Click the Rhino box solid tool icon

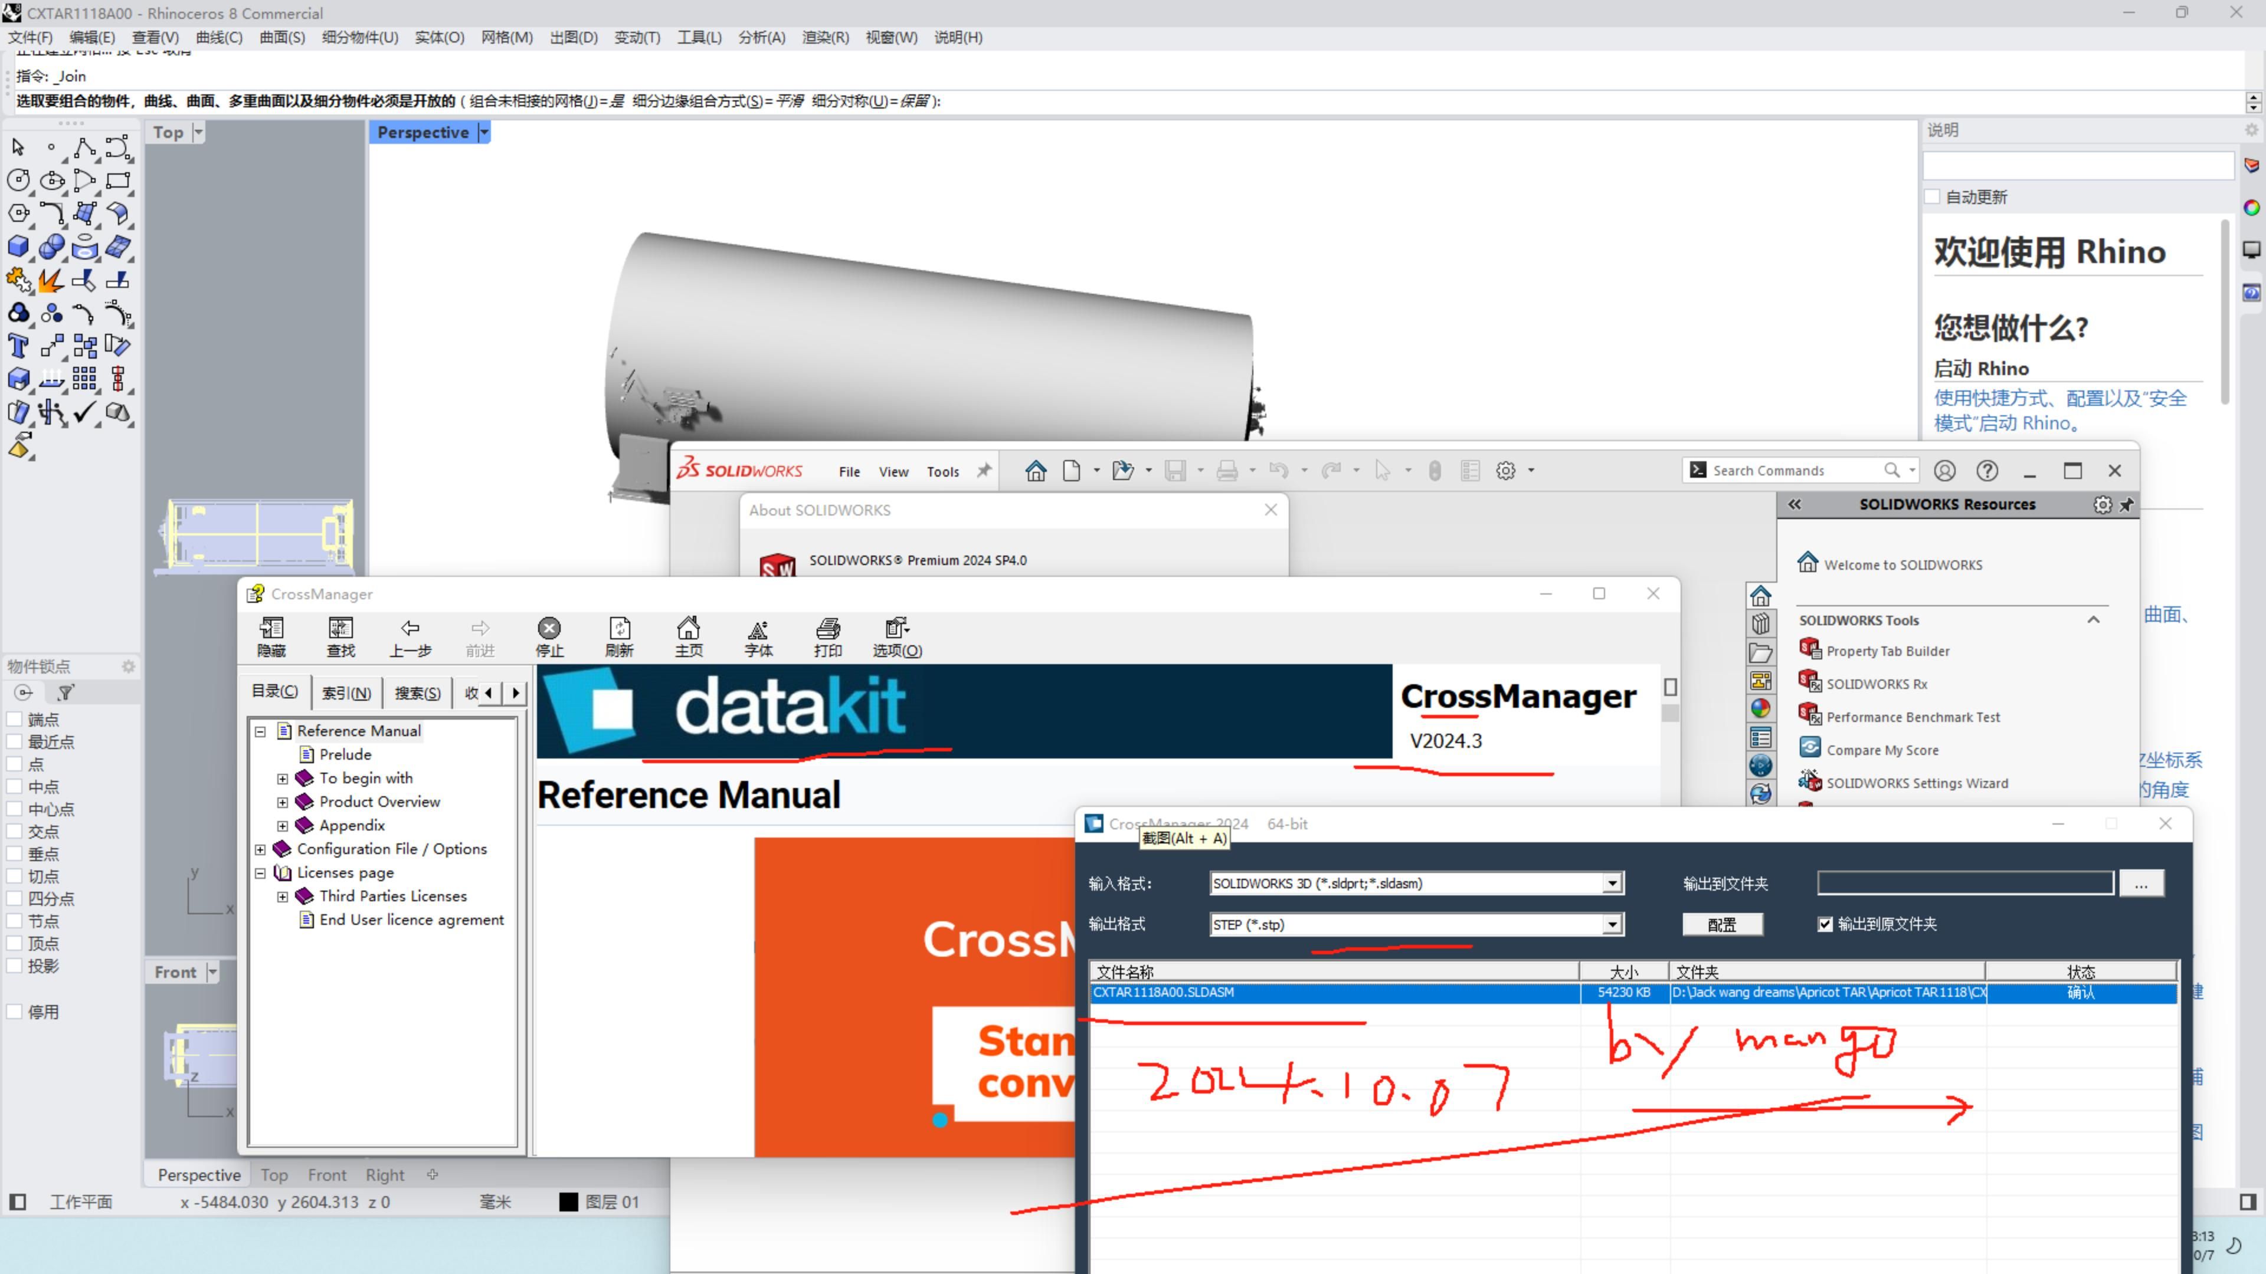[18, 247]
